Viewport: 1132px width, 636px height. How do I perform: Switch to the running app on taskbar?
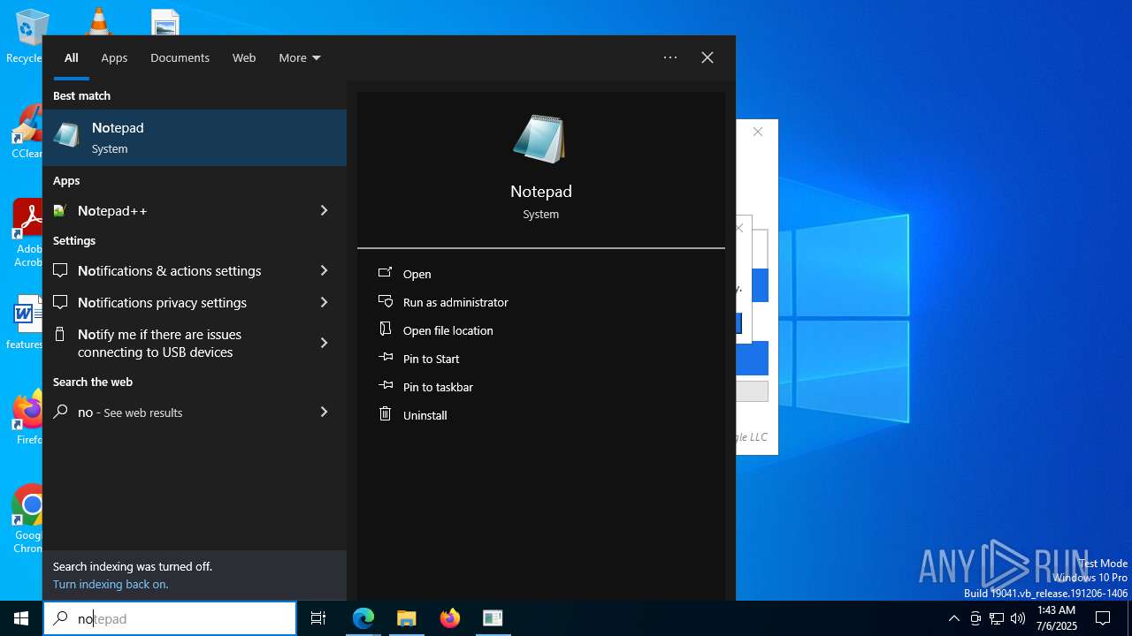493,618
